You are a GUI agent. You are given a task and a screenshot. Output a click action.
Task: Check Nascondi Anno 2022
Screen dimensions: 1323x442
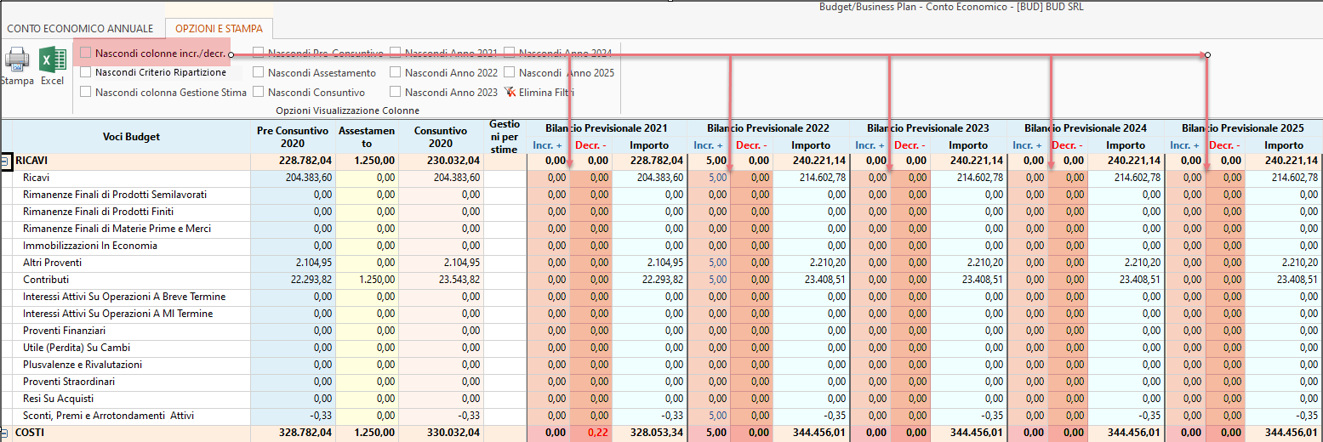point(396,72)
